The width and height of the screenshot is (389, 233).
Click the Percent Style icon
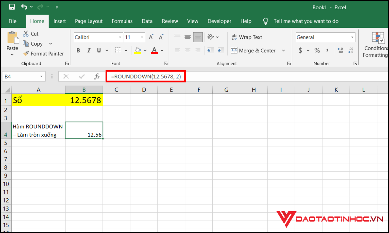(x=317, y=50)
